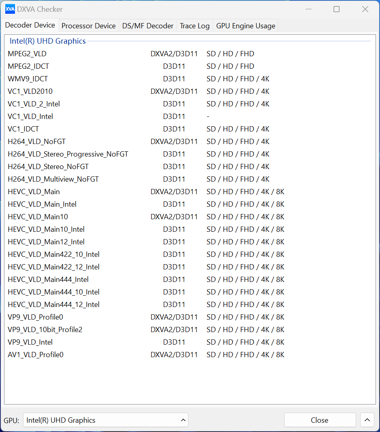Select the WMV9_IDCT list entry
Viewport: 380px width, 432px height.
click(x=28, y=79)
